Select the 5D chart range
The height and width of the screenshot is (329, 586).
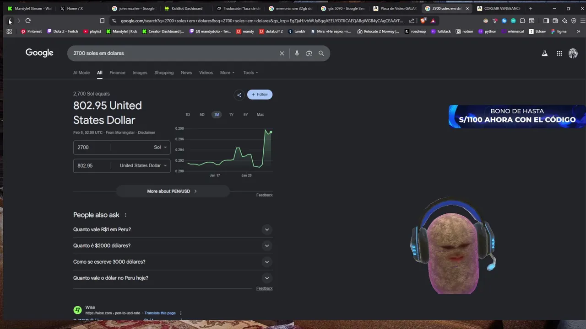pyautogui.click(x=202, y=115)
